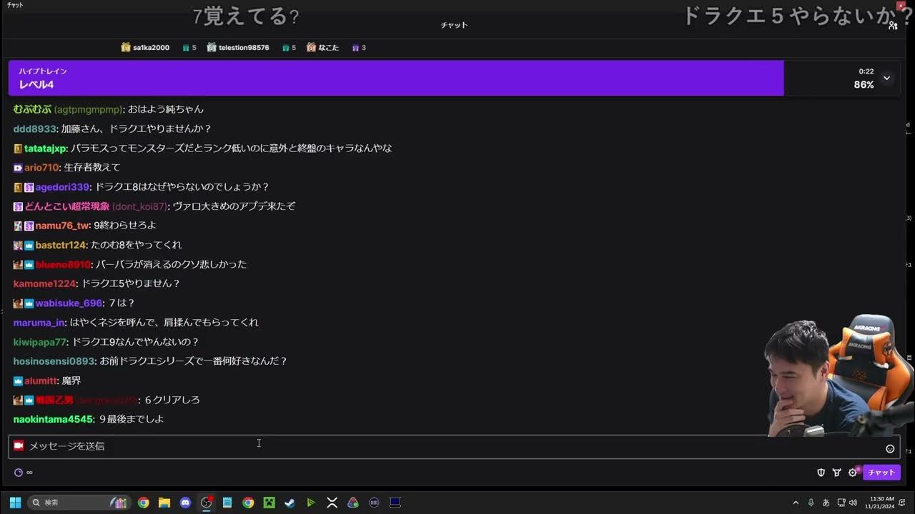Click username kiwipapa77 in chat
The width and height of the screenshot is (915, 514).
[x=40, y=343]
